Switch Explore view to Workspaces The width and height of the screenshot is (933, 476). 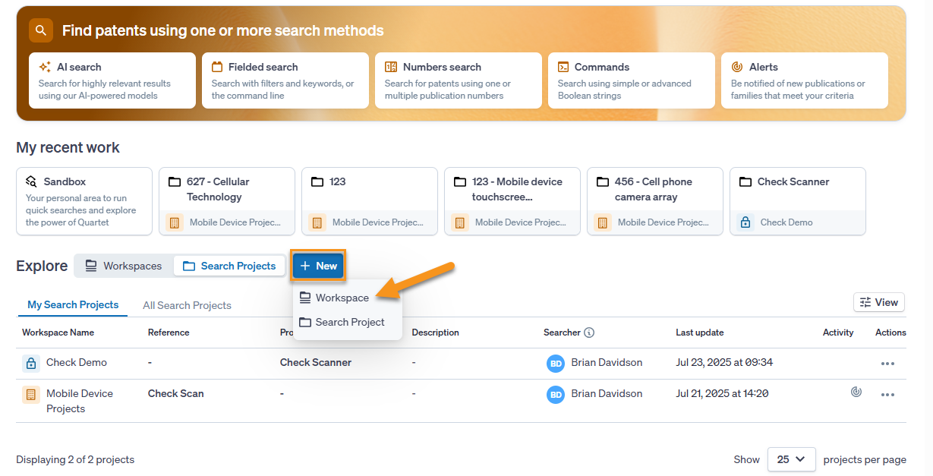click(x=124, y=266)
